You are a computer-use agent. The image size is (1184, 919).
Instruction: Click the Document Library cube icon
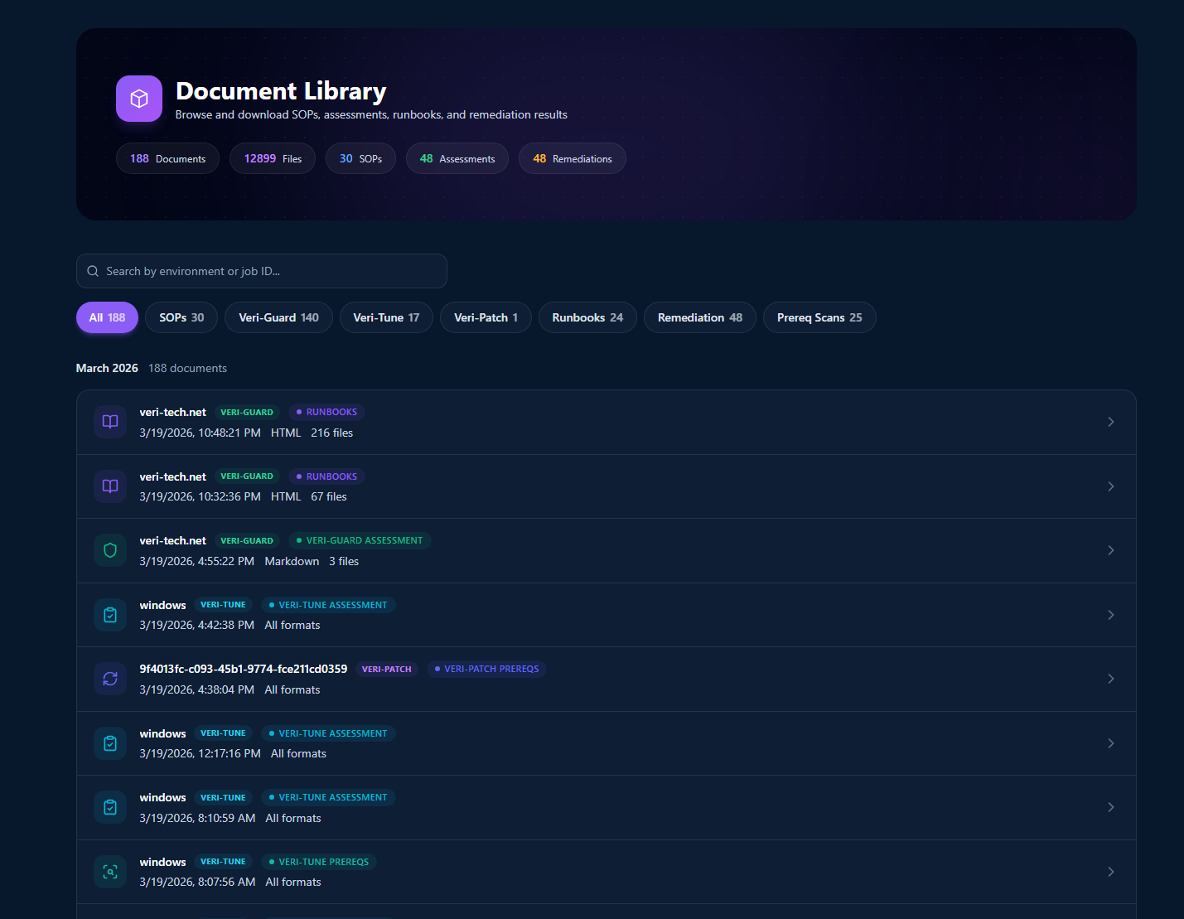(138, 99)
